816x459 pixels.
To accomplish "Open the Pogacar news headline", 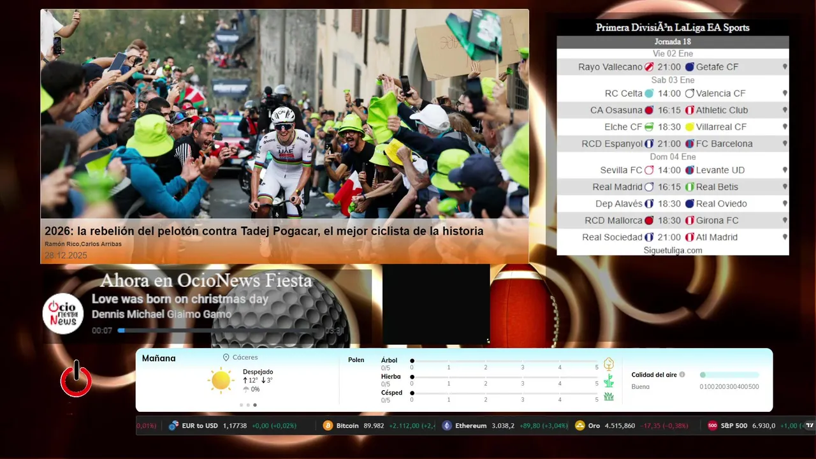I will (264, 231).
